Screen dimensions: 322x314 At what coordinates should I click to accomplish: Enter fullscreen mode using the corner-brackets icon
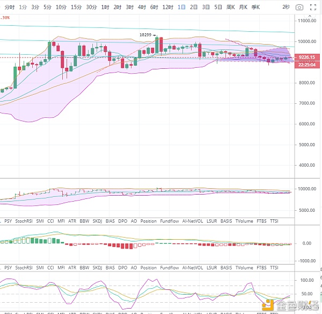(313, 8)
